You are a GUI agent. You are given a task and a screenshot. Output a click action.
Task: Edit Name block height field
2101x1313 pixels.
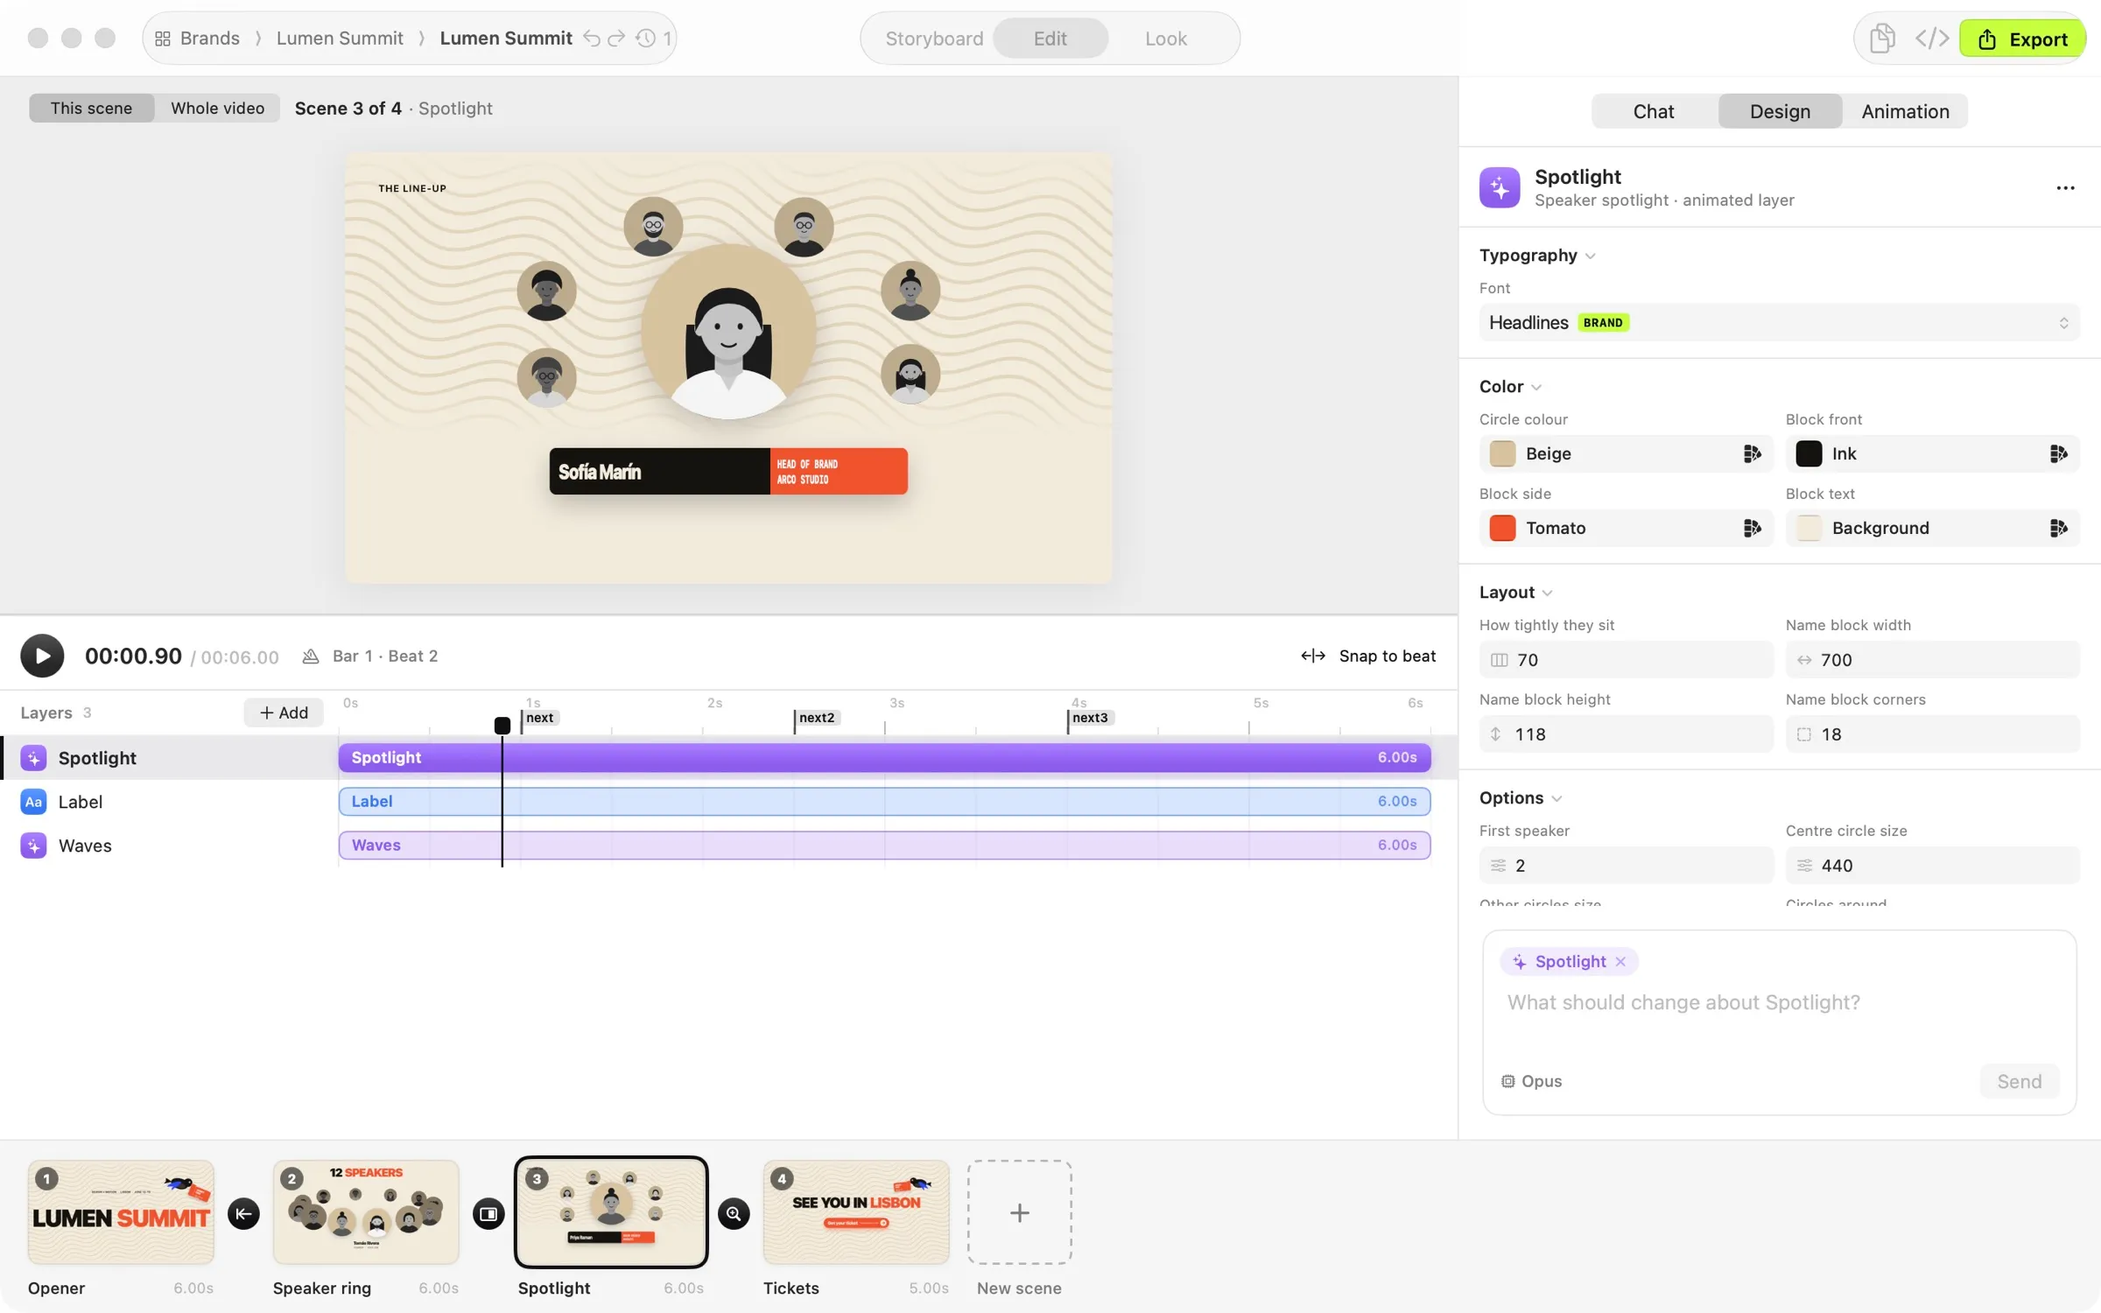click(x=1626, y=734)
